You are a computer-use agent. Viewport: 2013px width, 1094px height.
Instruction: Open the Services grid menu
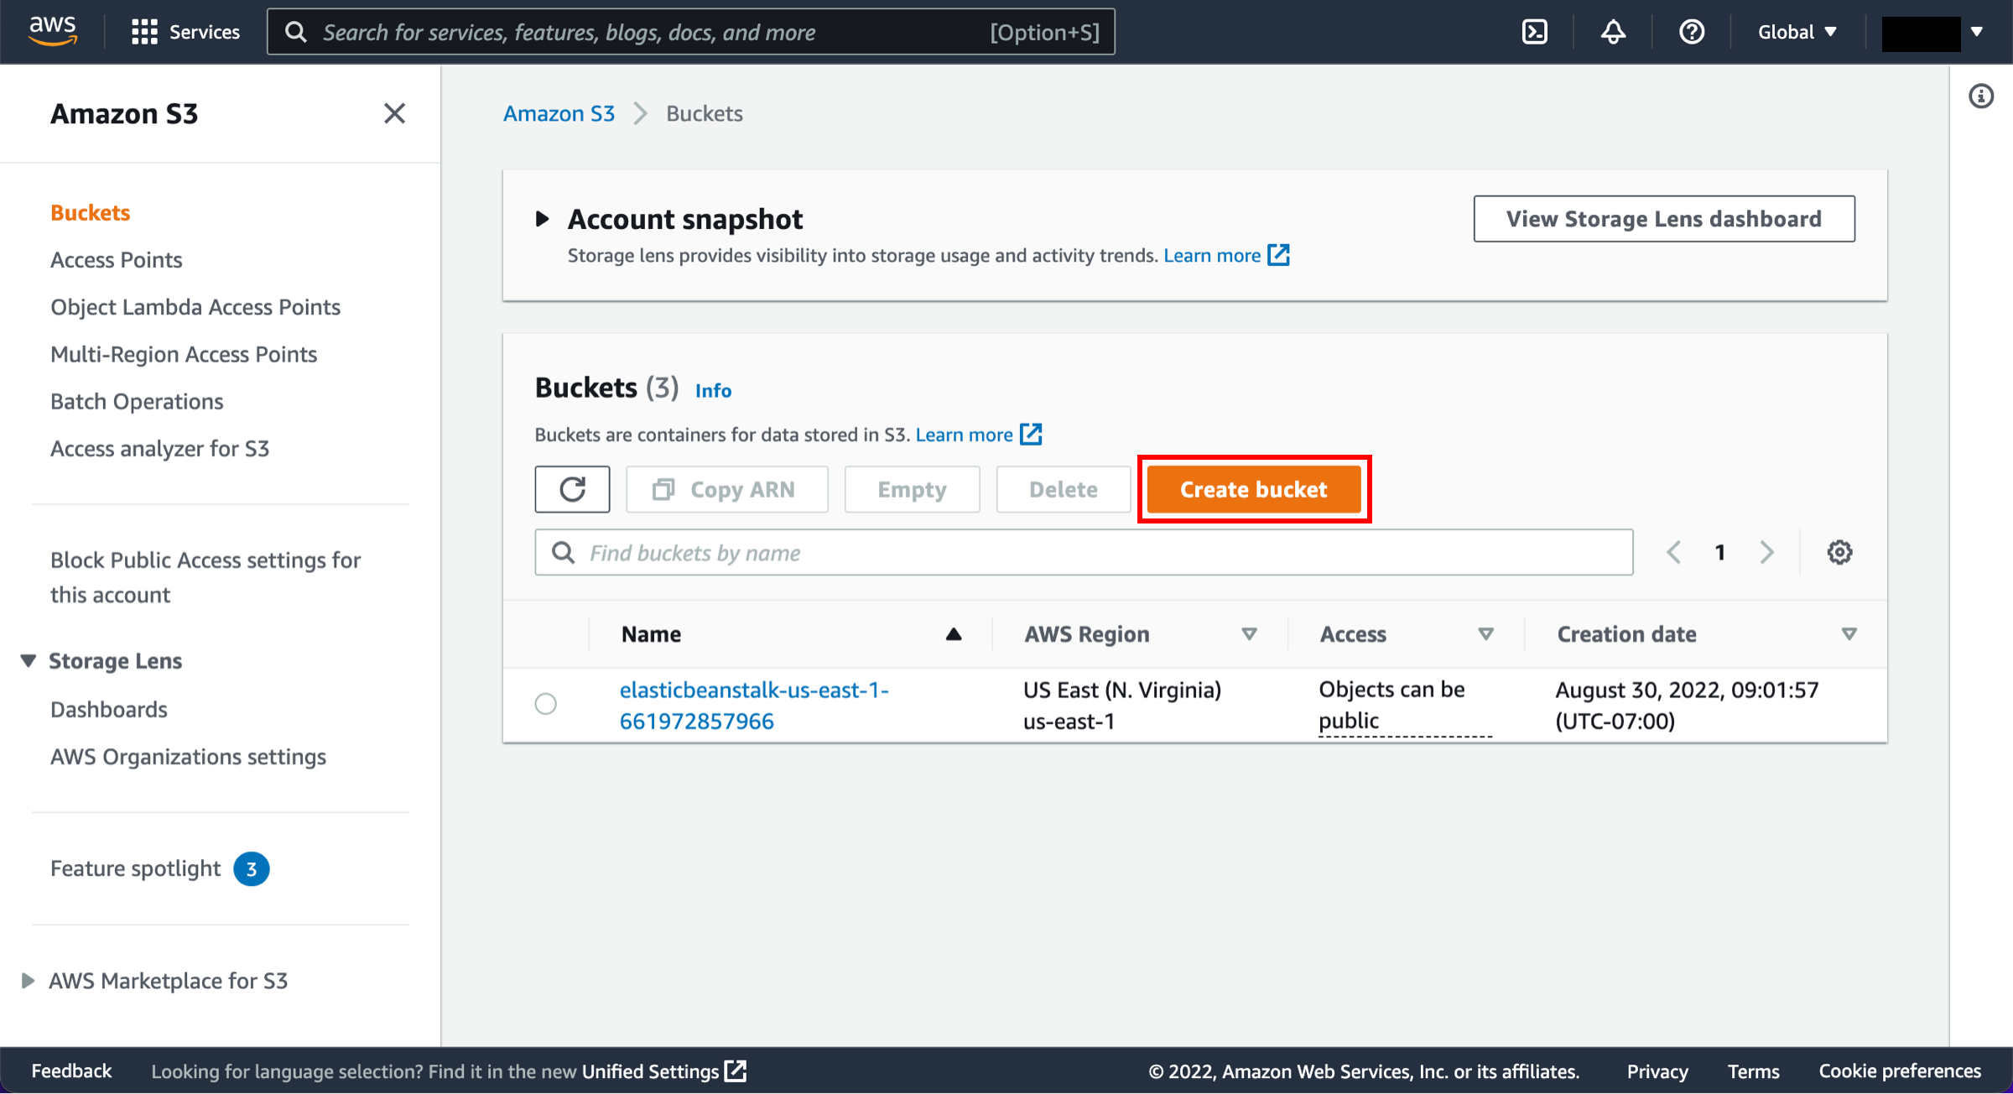[x=185, y=32]
